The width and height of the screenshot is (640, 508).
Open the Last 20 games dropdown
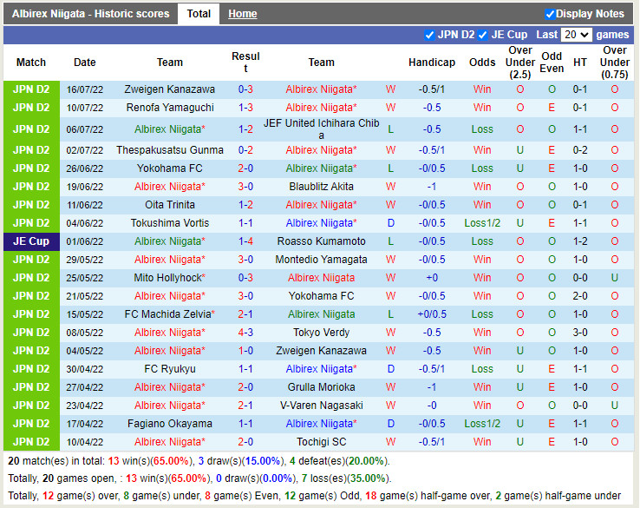(577, 35)
